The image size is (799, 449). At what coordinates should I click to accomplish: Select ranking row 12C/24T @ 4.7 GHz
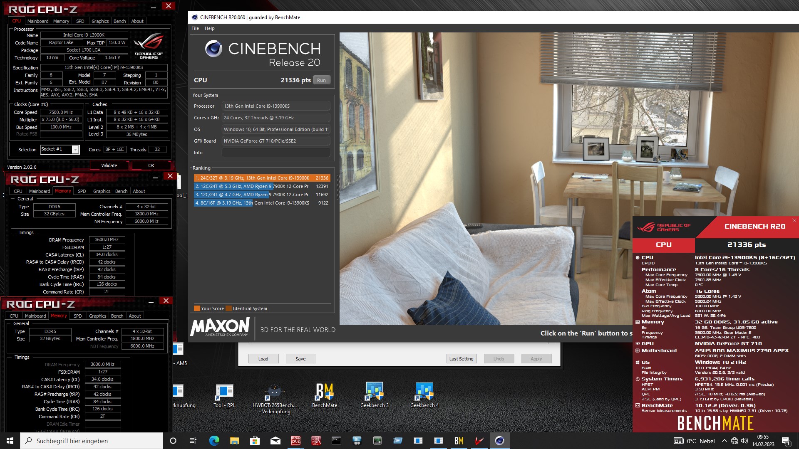coord(262,195)
